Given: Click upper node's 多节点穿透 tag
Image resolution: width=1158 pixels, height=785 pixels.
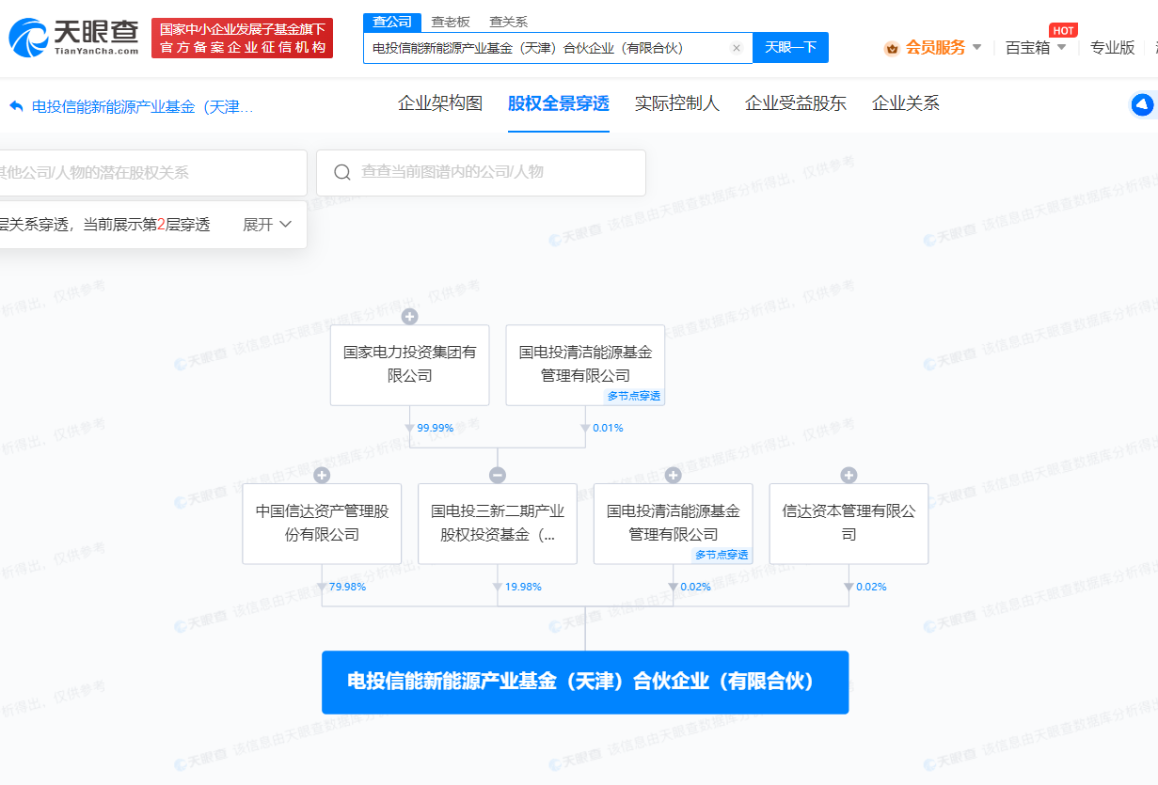Looking at the screenshot, I should 634,396.
